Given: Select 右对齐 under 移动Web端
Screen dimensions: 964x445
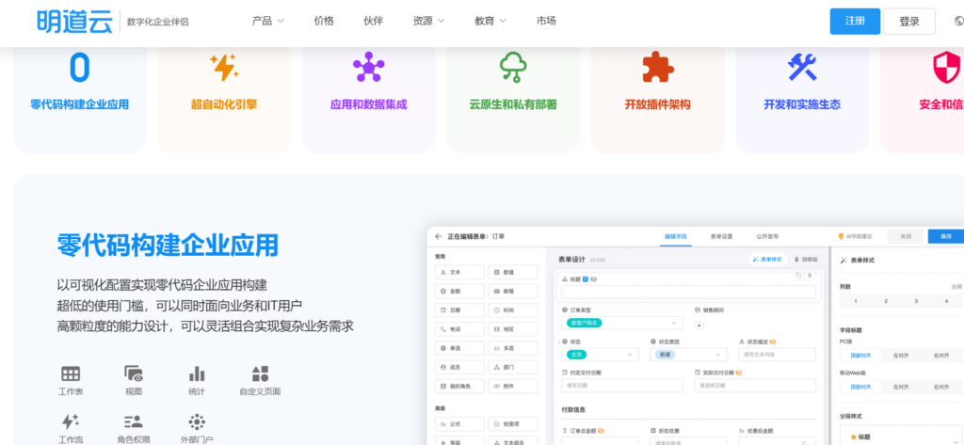Looking at the screenshot, I should pos(941,388).
